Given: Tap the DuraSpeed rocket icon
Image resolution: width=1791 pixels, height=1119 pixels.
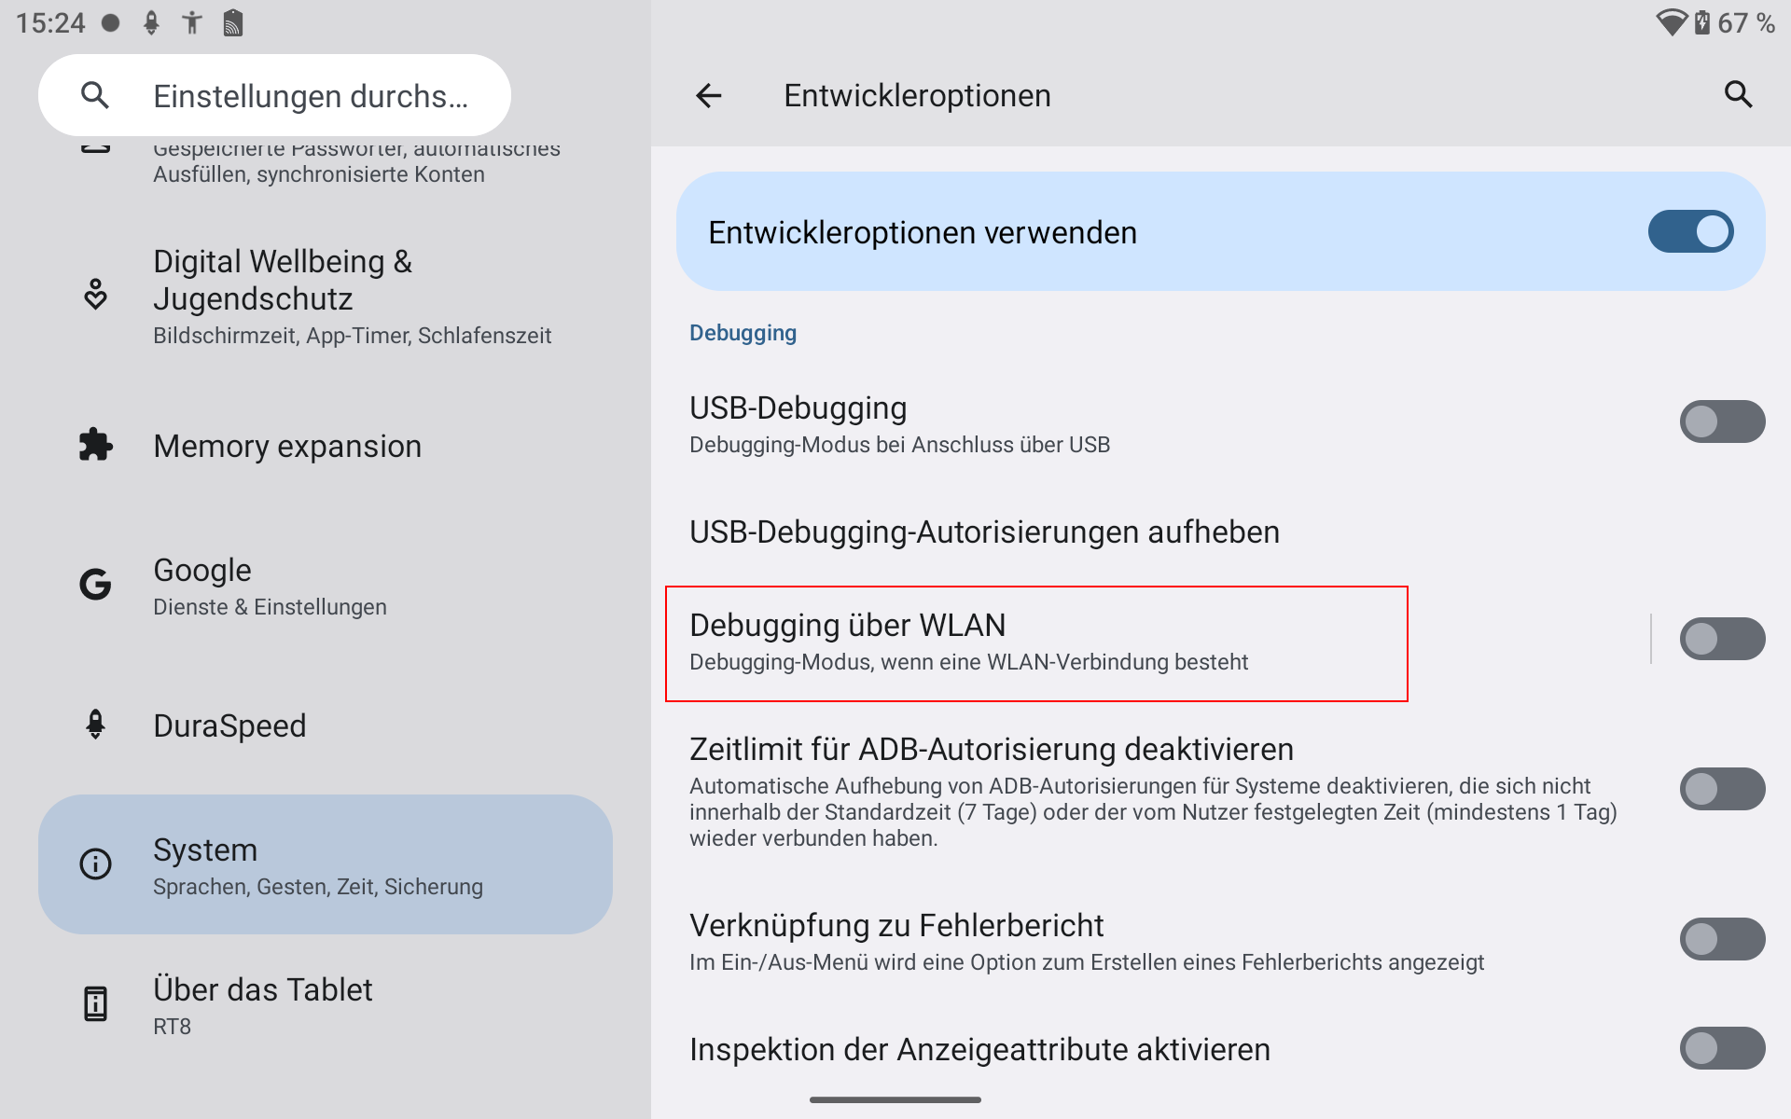Looking at the screenshot, I should (95, 725).
